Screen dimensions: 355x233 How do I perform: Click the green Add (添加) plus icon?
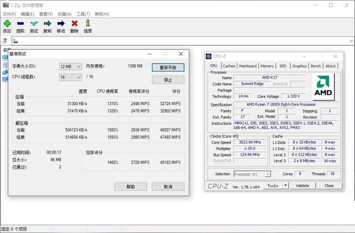[7, 23]
